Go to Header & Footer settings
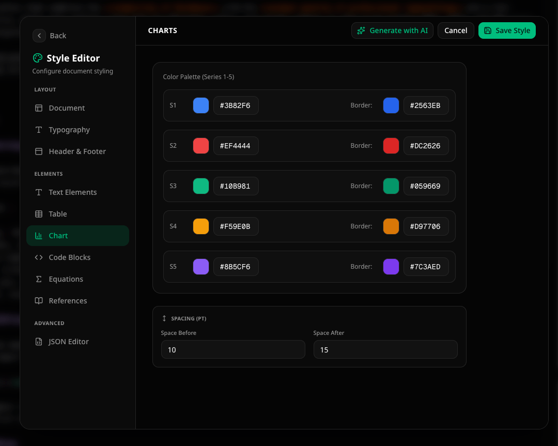The height and width of the screenshot is (446, 558). click(x=78, y=151)
